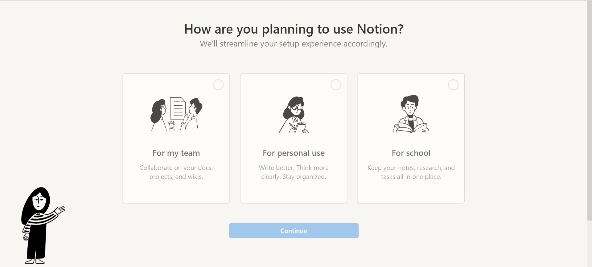592x267 pixels.
Task: Choose the "For school" radio option
Action: (453, 85)
